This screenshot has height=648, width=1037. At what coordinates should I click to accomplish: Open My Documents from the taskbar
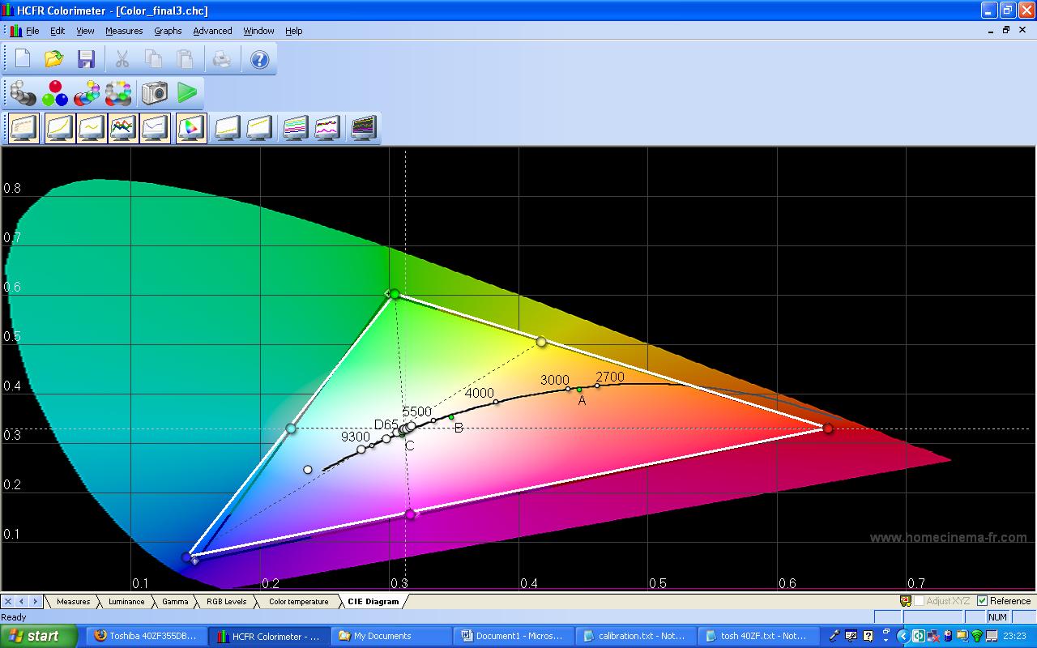pyautogui.click(x=391, y=636)
